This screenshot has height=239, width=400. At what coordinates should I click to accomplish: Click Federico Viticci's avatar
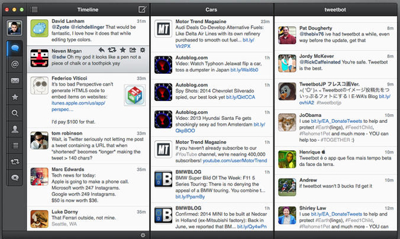pyautogui.click(x=39, y=85)
